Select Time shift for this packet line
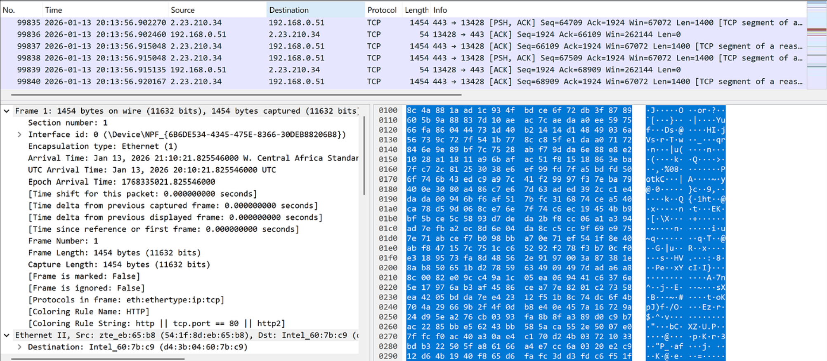 coord(142,194)
